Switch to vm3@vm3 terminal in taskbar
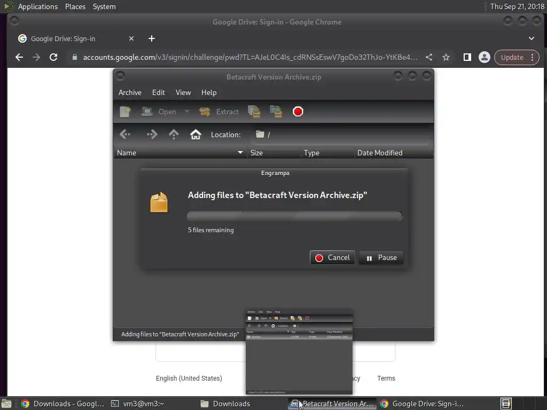Viewport: 547px width, 410px height. point(137,404)
